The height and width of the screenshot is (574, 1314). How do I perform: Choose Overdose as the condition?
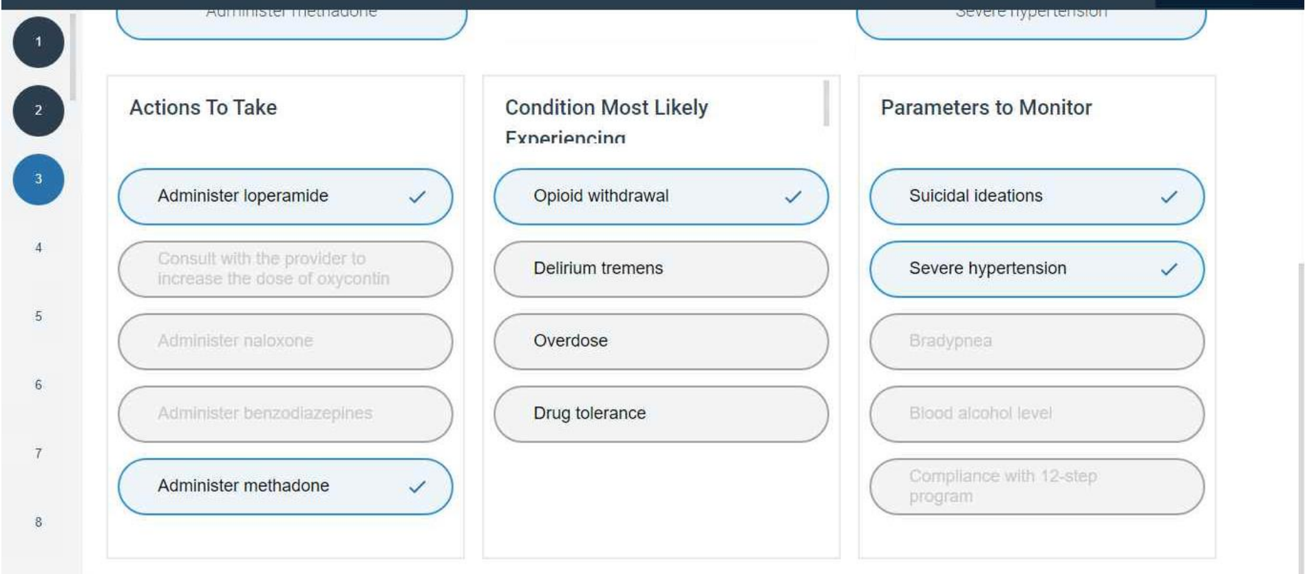pos(661,342)
